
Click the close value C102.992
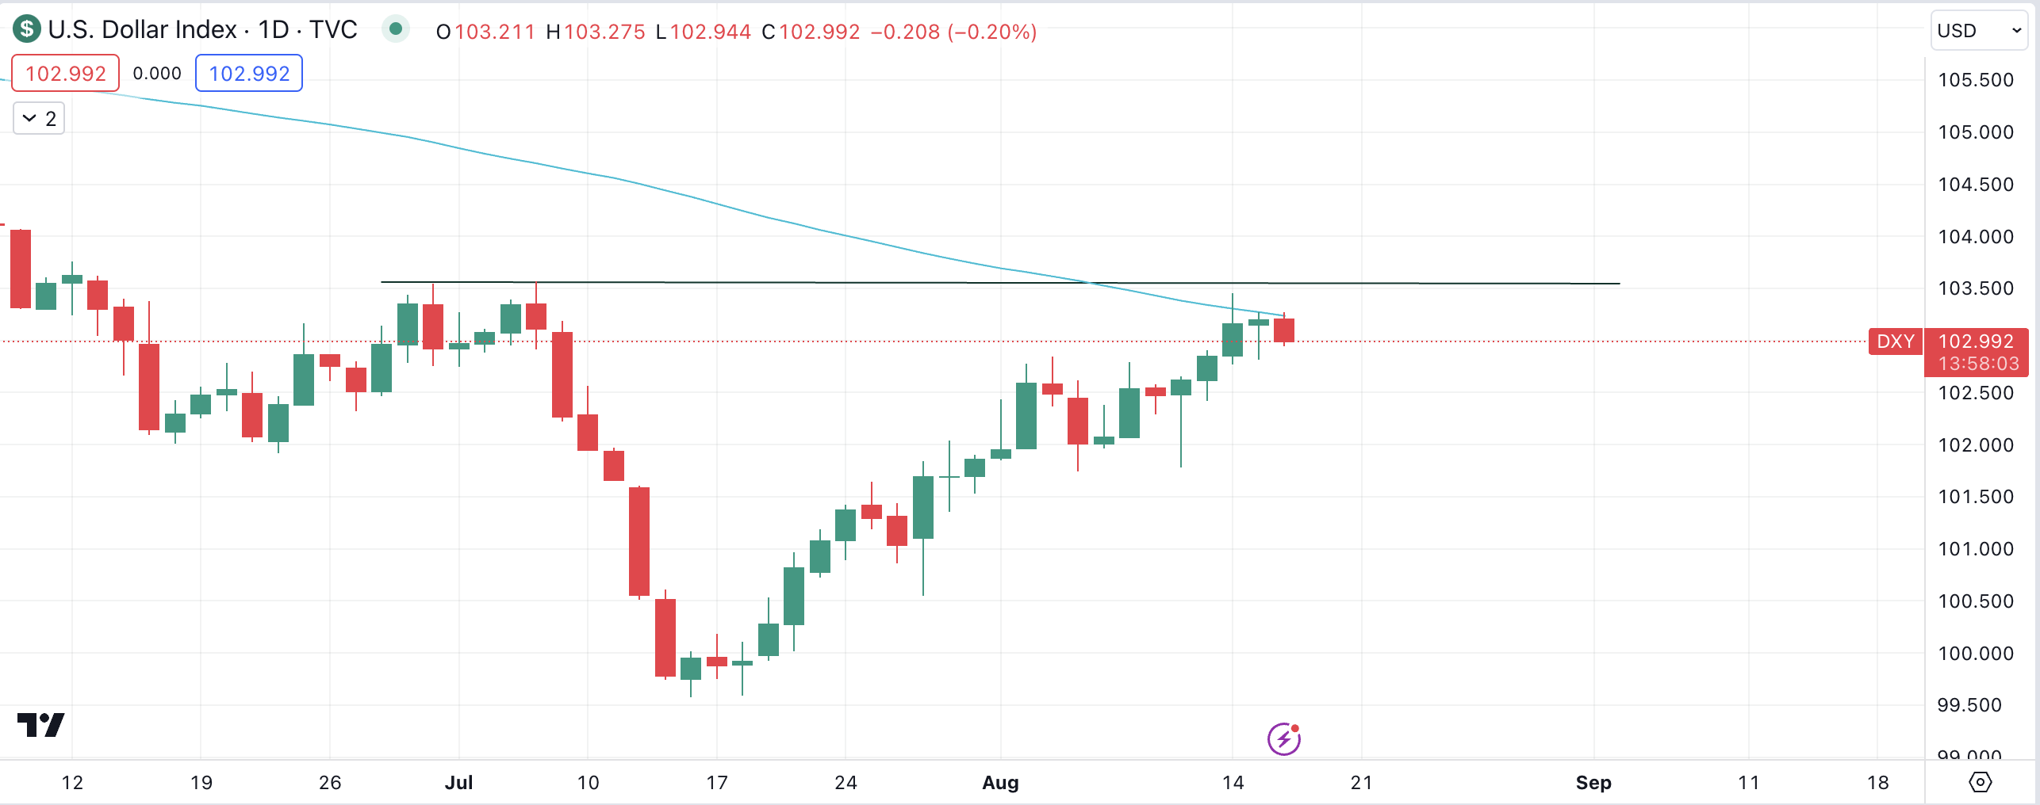(811, 32)
